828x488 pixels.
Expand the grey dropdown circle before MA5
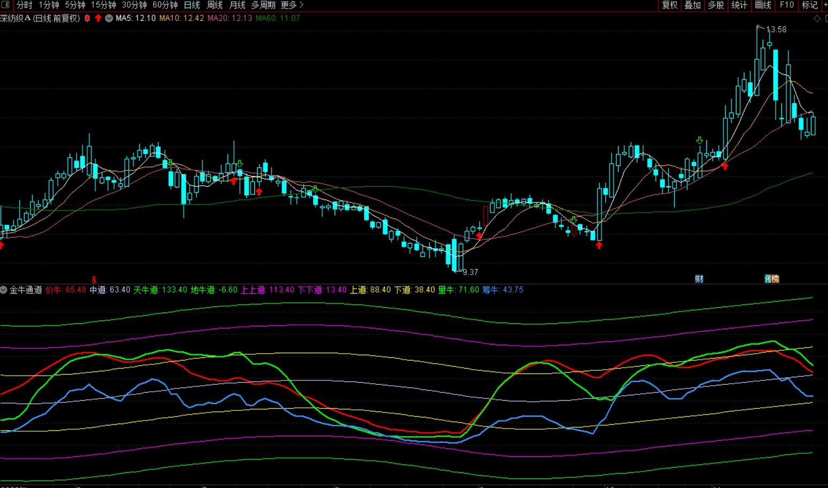point(109,18)
